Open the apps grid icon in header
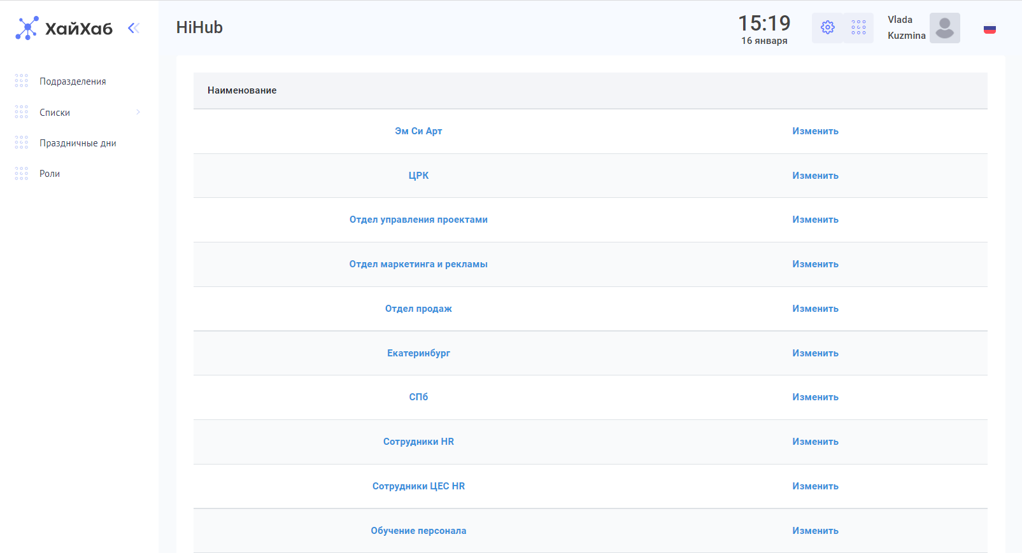This screenshot has width=1022, height=553. pos(858,27)
